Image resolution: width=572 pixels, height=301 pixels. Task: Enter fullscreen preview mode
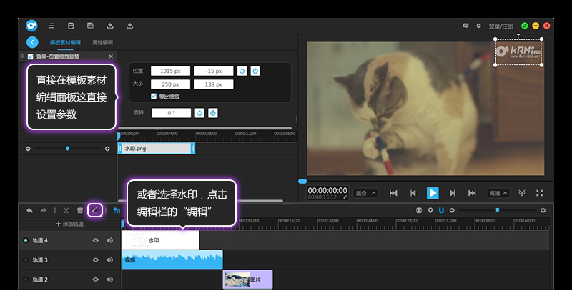click(540, 193)
